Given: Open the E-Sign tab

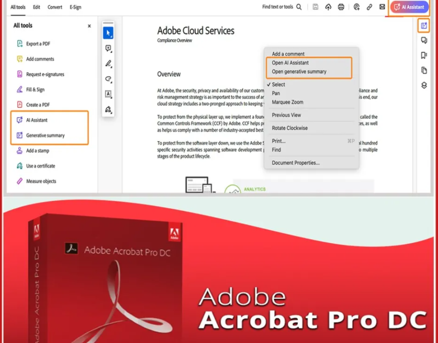Looking at the screenshot, I should point(75,7).
